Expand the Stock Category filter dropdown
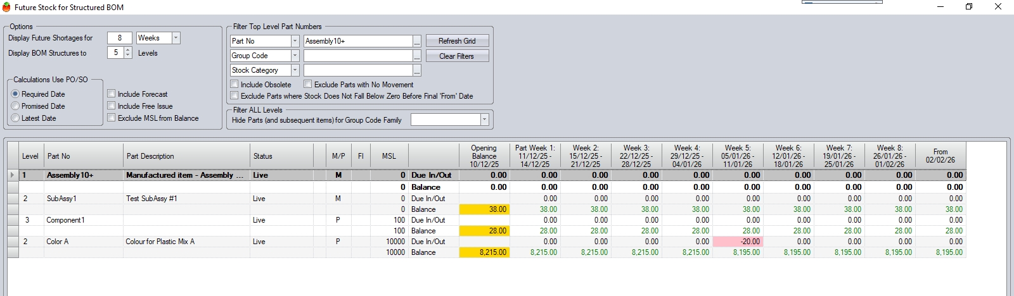 295,70
